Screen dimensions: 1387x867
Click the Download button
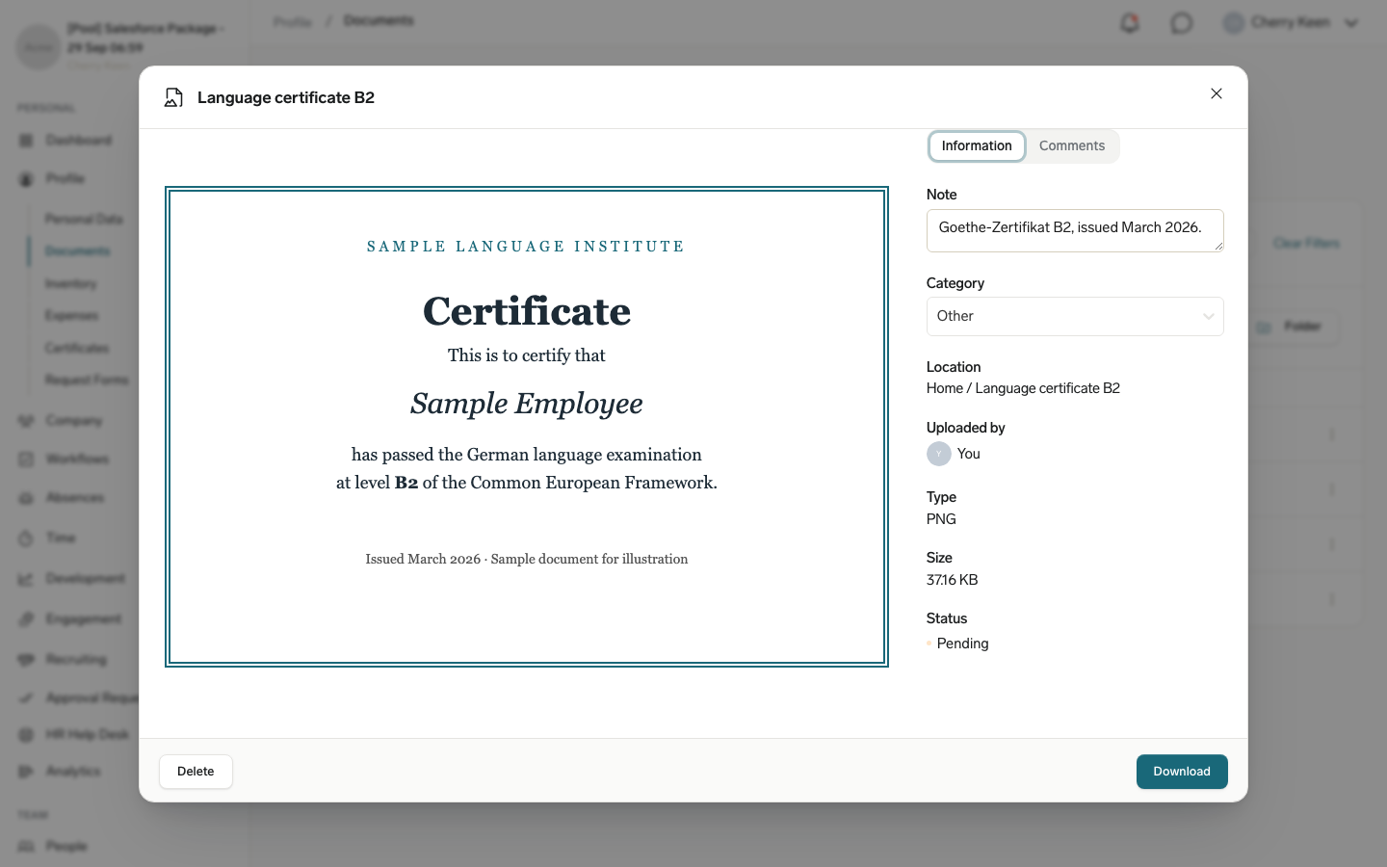[x=1182, y=772]
